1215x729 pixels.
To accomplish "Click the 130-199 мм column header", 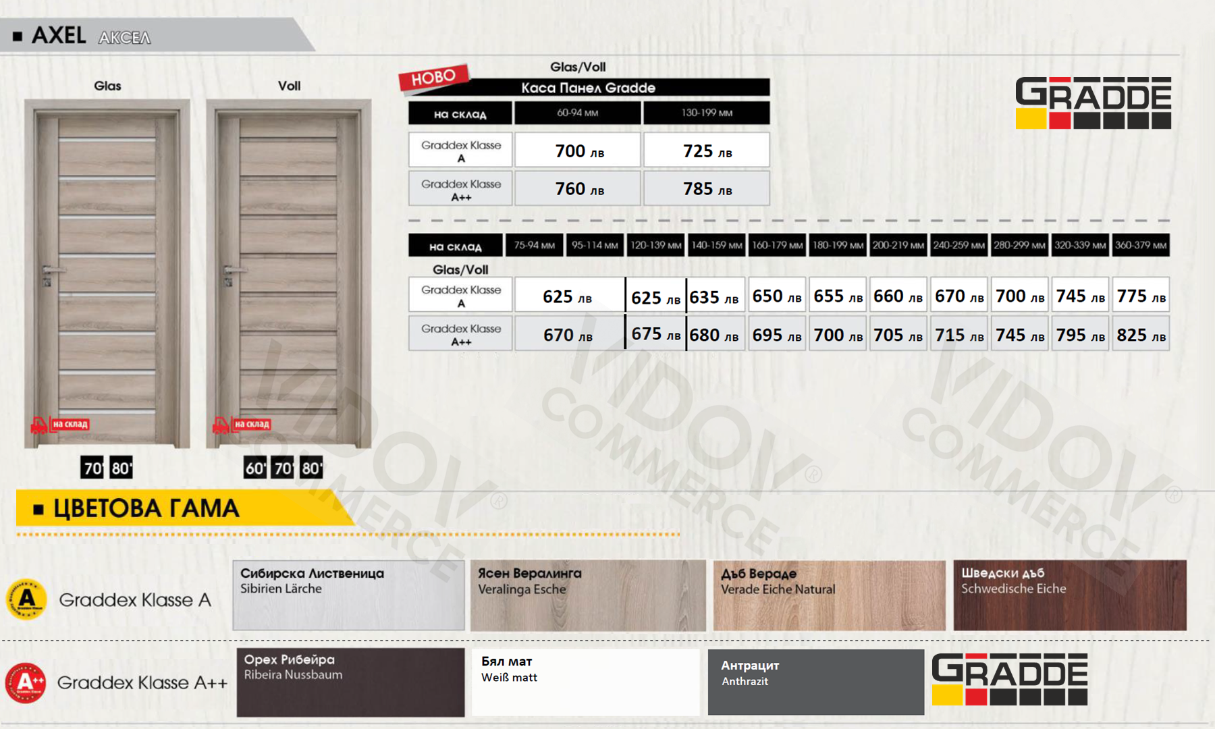I will [x=707, y=113].
